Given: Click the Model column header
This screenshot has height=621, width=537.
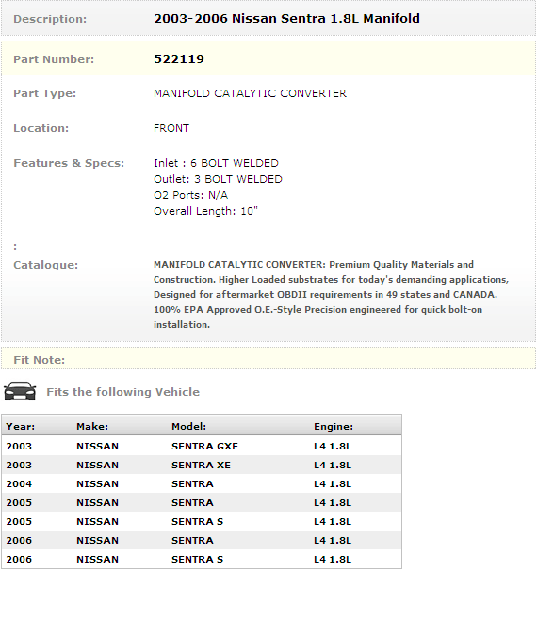Looking at the screenshot, I should tap(189, 427).
